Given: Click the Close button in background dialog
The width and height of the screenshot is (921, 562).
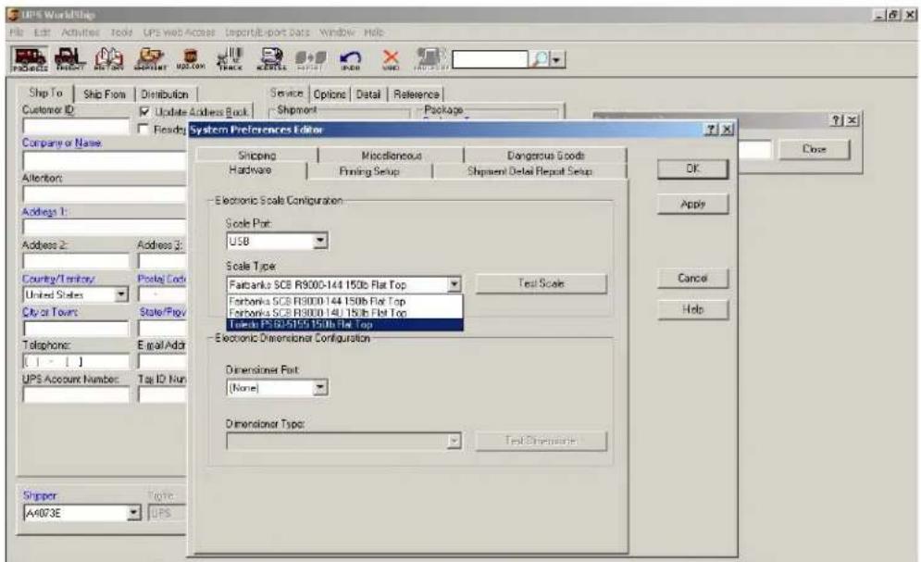Looking at the screenshot, I should pyautogui.click(x=815, y=149).
